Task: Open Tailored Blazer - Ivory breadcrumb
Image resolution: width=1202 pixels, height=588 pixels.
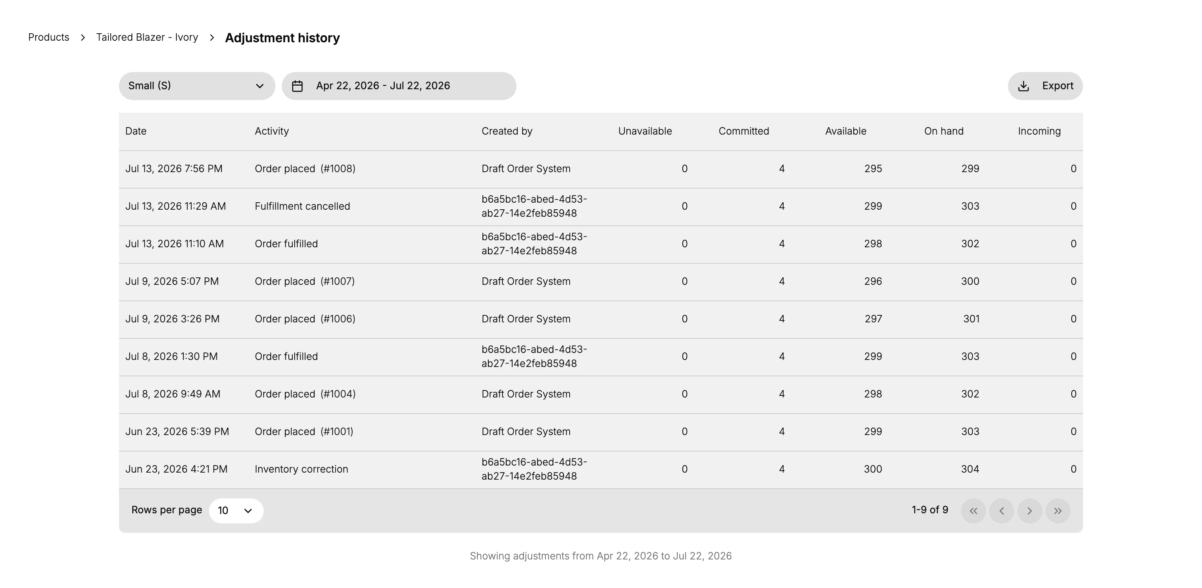Action: (147, 37)
